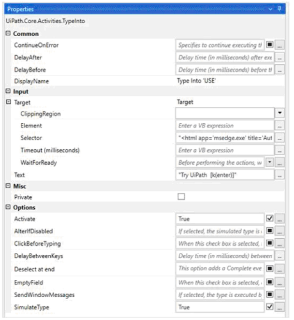The width and height of the screenshot is (294, 320).
Task: Select the DelayBetweenKeys property label
Action: point(39,256)
